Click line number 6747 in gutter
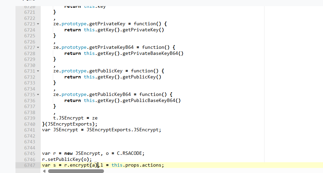The width and height of the screenshot is (323, 173). [x=30, y=165]
